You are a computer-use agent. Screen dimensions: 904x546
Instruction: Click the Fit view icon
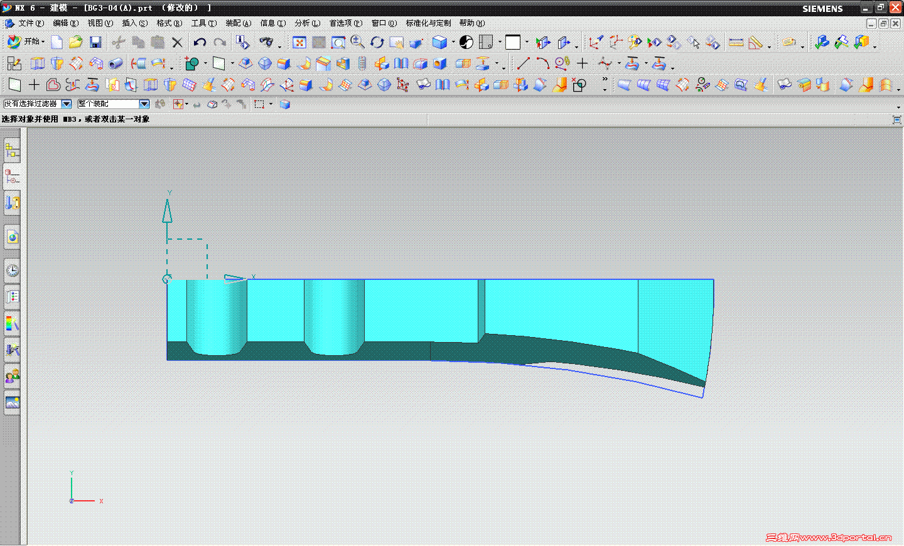tap(299, 42)
